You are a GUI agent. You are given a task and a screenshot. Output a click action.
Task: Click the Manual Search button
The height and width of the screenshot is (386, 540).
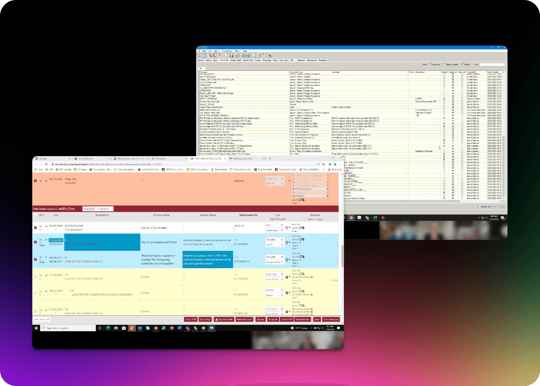[x=244, y=319]
